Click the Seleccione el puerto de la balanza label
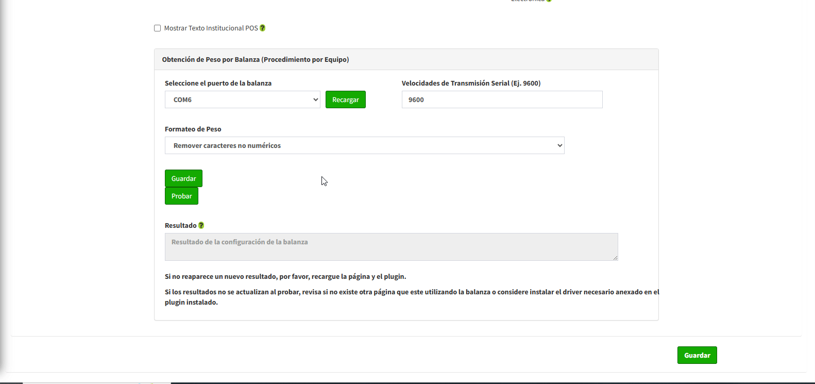This screenshot has width=815, height=384. coord(218,84)
